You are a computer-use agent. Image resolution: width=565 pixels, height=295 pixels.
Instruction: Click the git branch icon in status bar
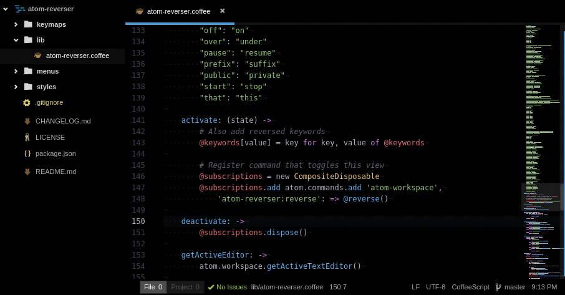tap(498, 287)
